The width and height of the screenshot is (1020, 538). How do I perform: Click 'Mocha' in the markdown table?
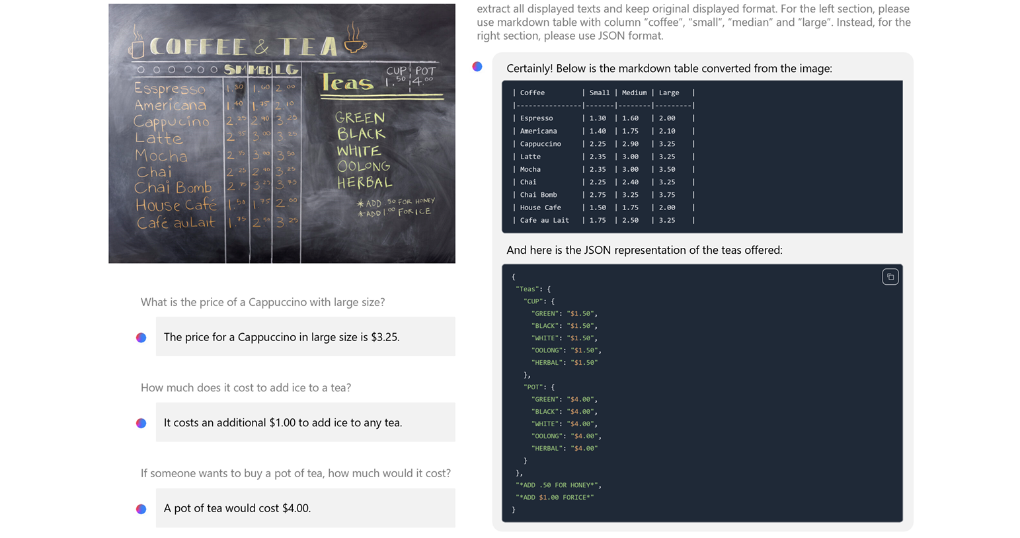click(530, 169)
